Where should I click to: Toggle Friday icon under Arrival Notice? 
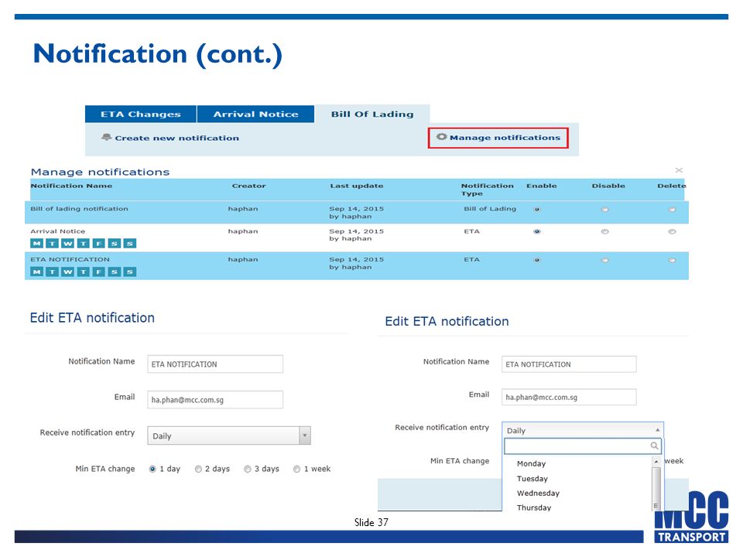tap(98, 244)
